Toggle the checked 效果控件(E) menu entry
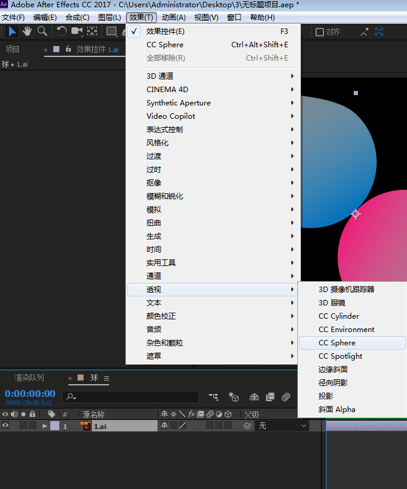 tap(213, 32)
